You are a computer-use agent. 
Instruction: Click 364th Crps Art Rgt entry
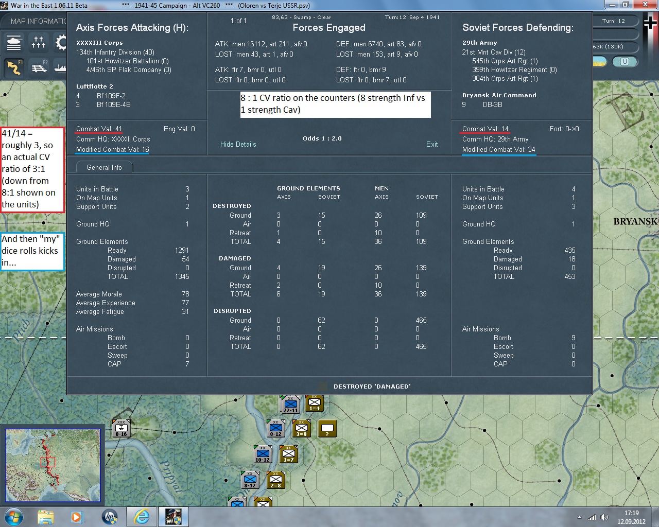pyautogui.click(x=505, y=79)
